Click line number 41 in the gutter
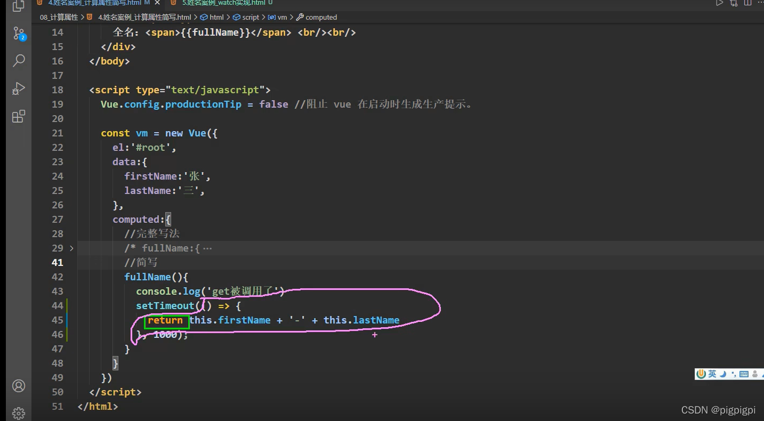Viewport: 764px width, 421px height. [x=57, y=262]
